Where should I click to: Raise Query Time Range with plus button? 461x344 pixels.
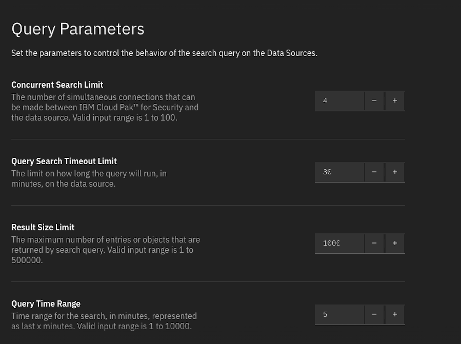tap(395, 315)
